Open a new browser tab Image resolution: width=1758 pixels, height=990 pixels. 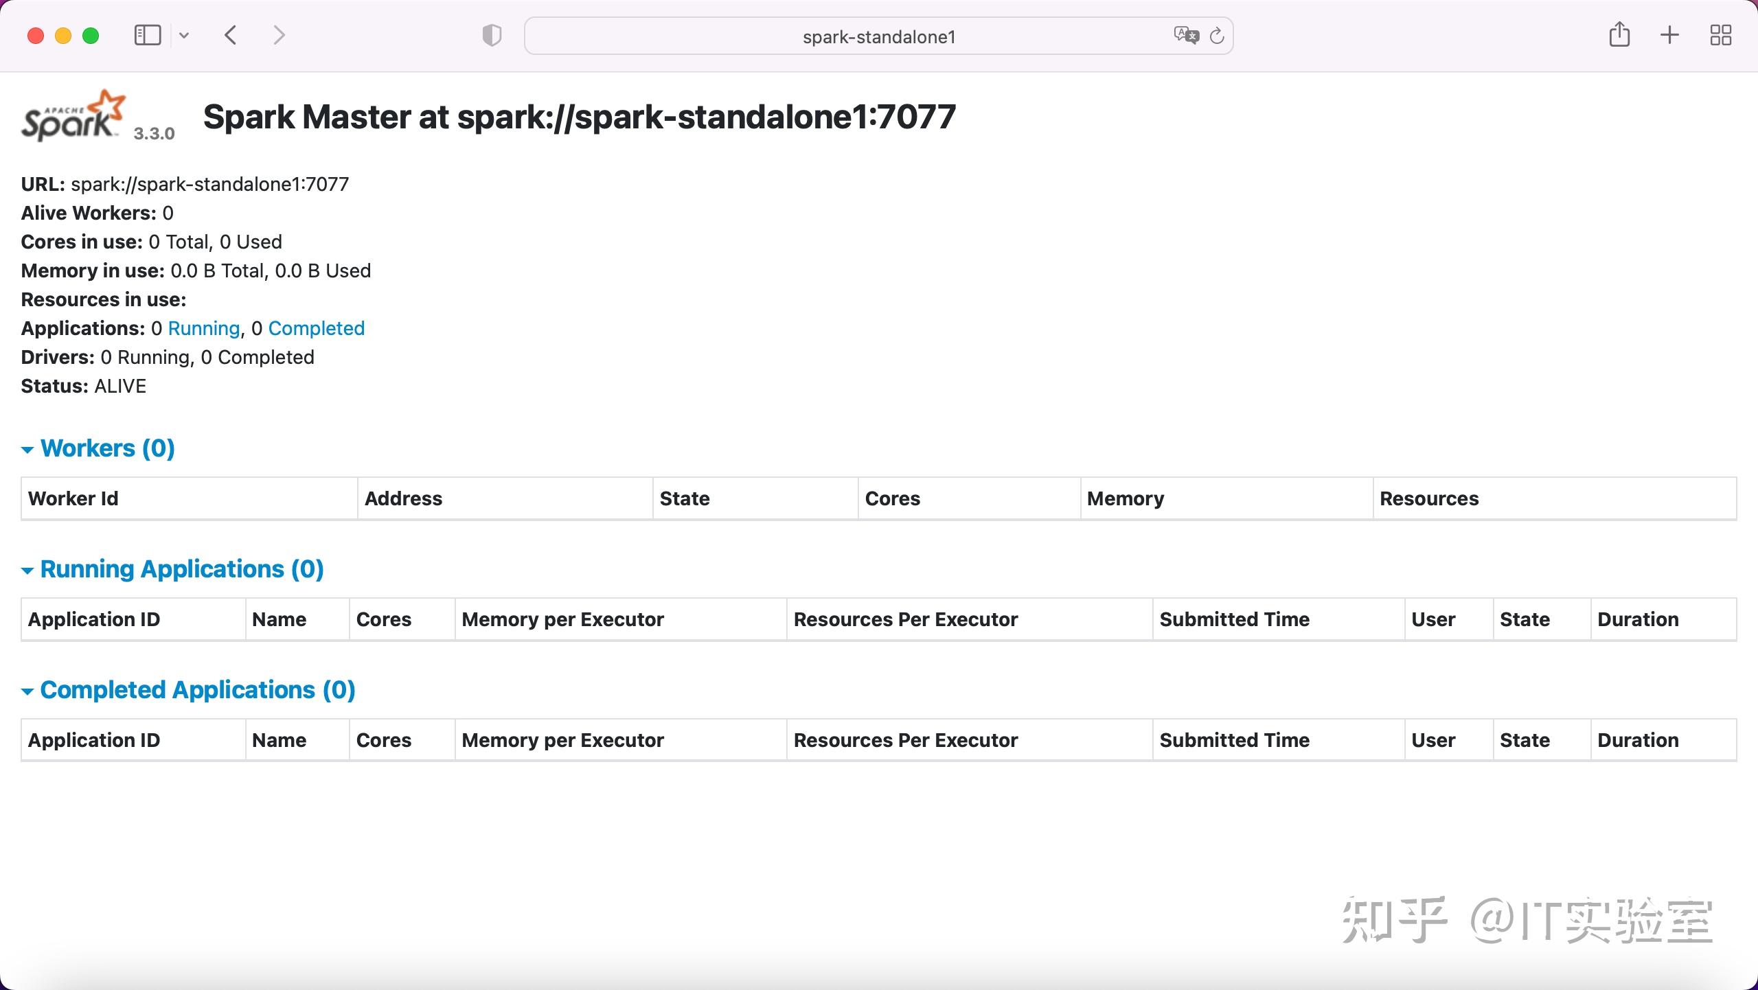[x=1669, y=34]
